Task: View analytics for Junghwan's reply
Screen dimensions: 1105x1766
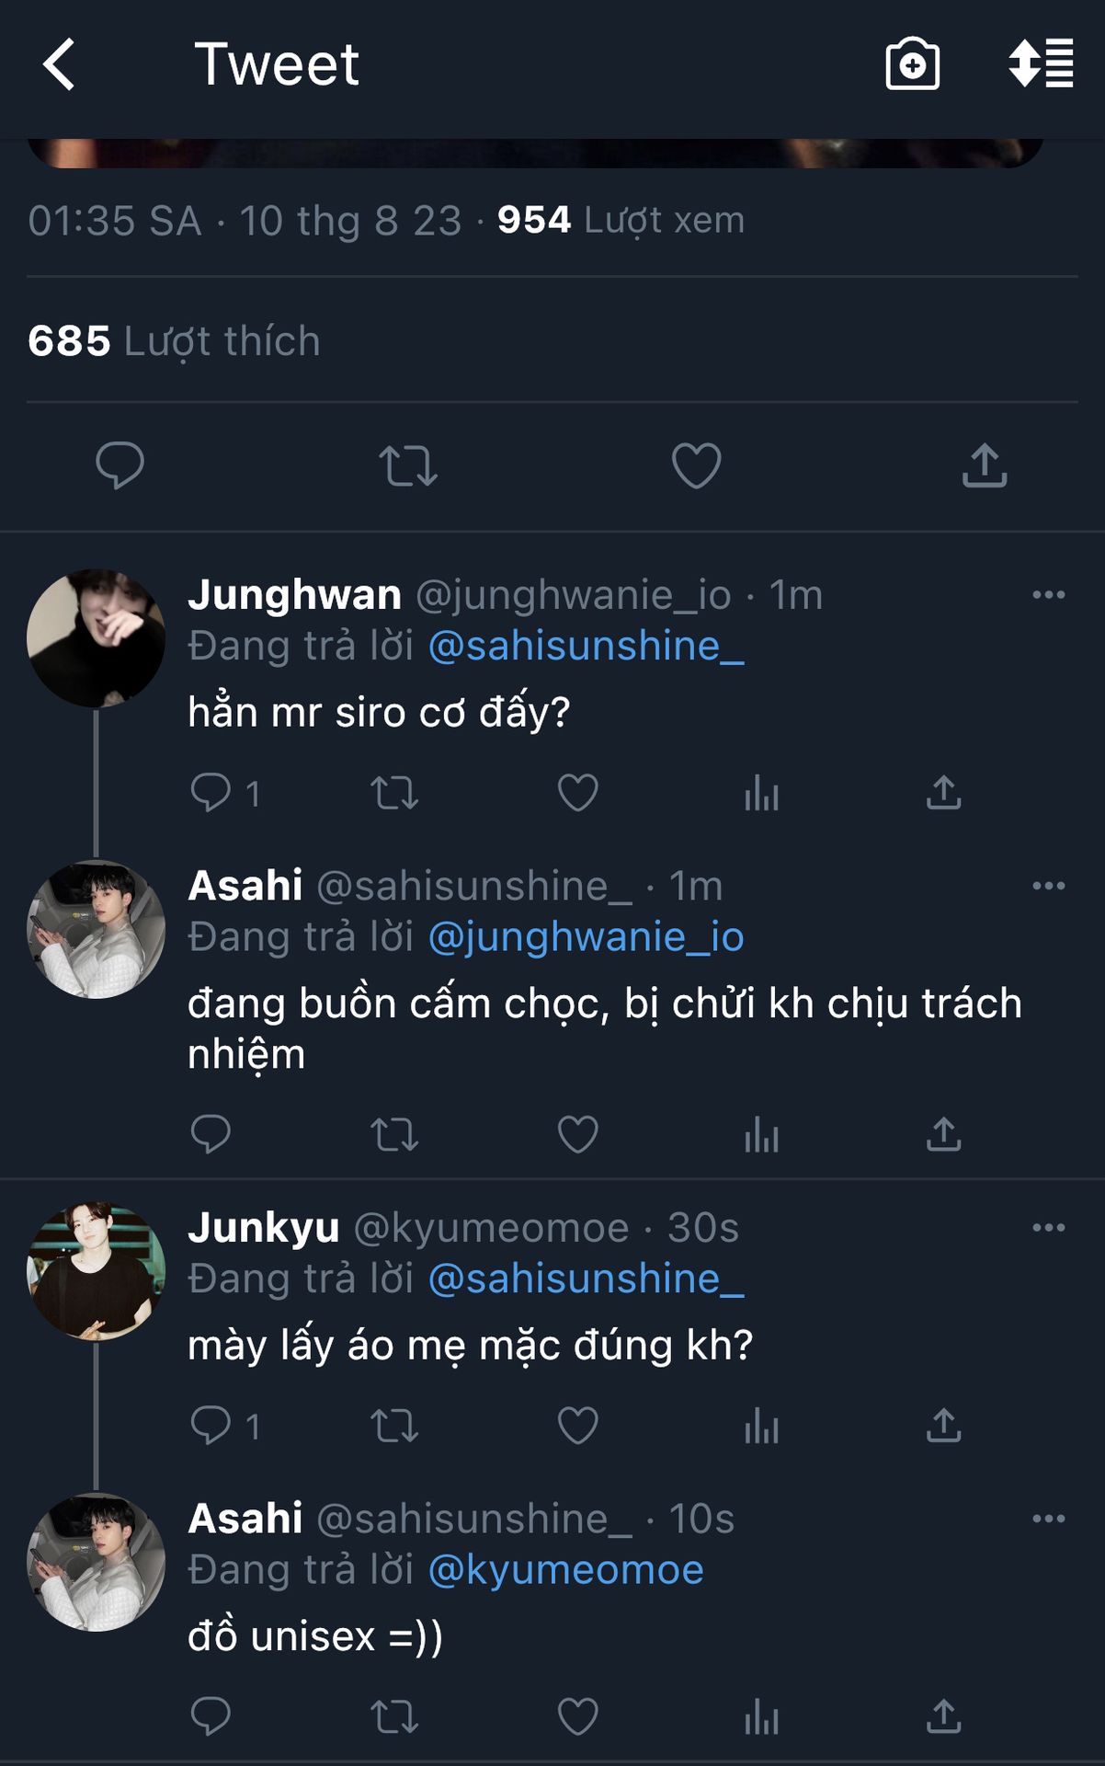Action: pos(761,793)
